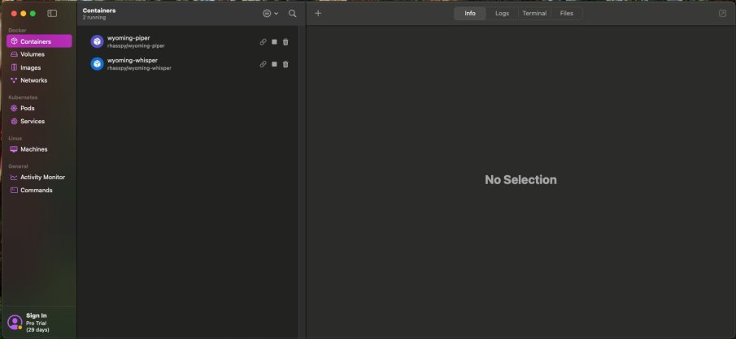
Task: Delete the wyoming-piper container
Action: click(x=285, y=41)
